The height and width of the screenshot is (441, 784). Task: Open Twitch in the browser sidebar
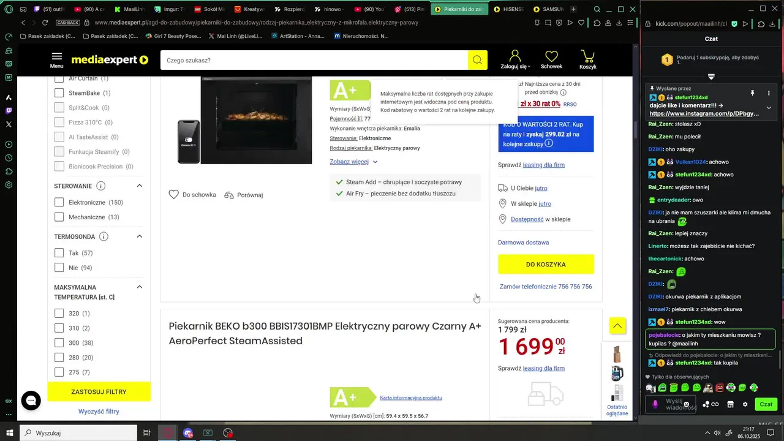(9, 111)
